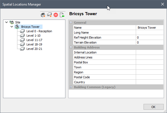The width and height of the screenshot is (167, 113).
Task: Click the Site icon in the tree
Action: pos(12,22)
